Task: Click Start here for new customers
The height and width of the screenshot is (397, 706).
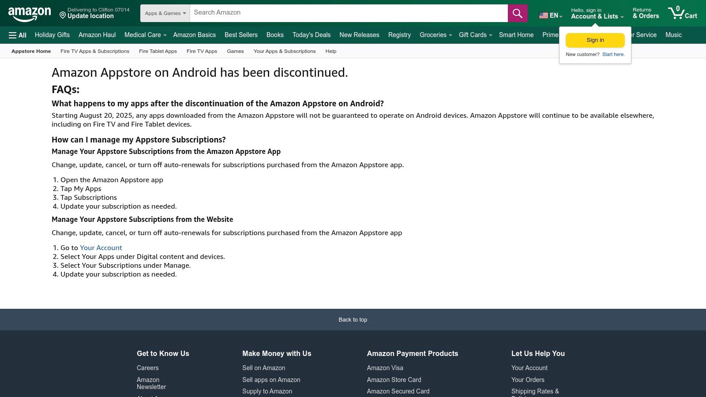Action: [x=613, y=54]
